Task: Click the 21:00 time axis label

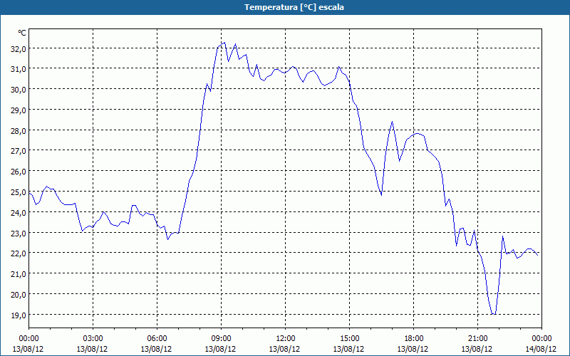Action: point(477,339)
